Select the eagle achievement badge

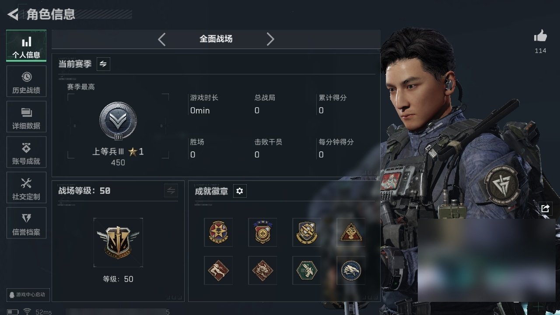[x=351, y=270]
